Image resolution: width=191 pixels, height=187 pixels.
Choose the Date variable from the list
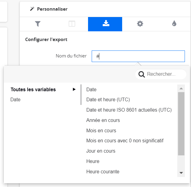(91, 89)
